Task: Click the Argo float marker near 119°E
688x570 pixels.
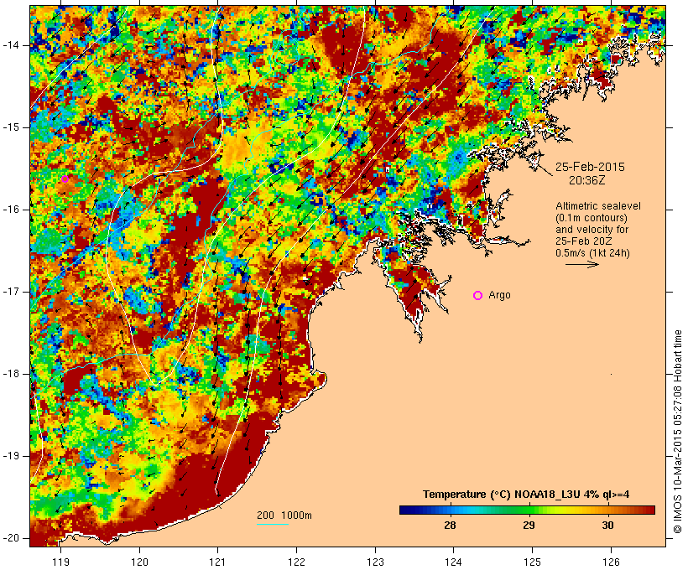Action: tap(65, 179)
